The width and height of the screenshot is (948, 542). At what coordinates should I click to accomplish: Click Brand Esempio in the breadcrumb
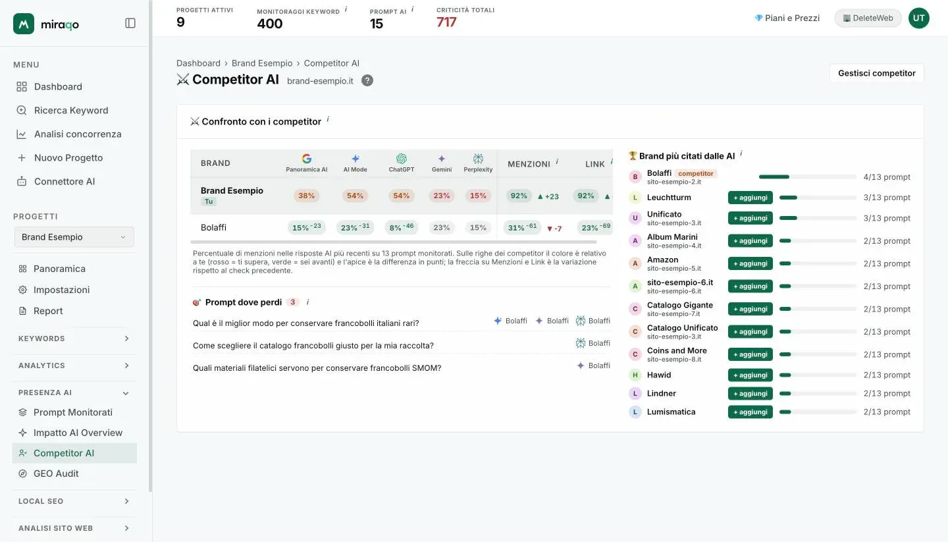pyautogui.click(x=262, y=63)
